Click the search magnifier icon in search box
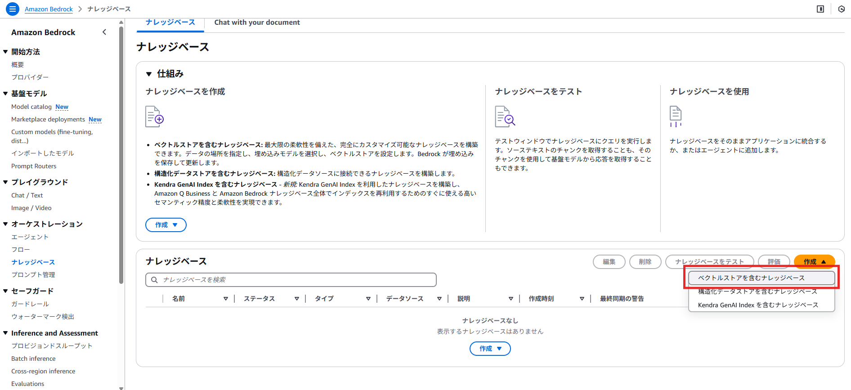 (154, 280)
